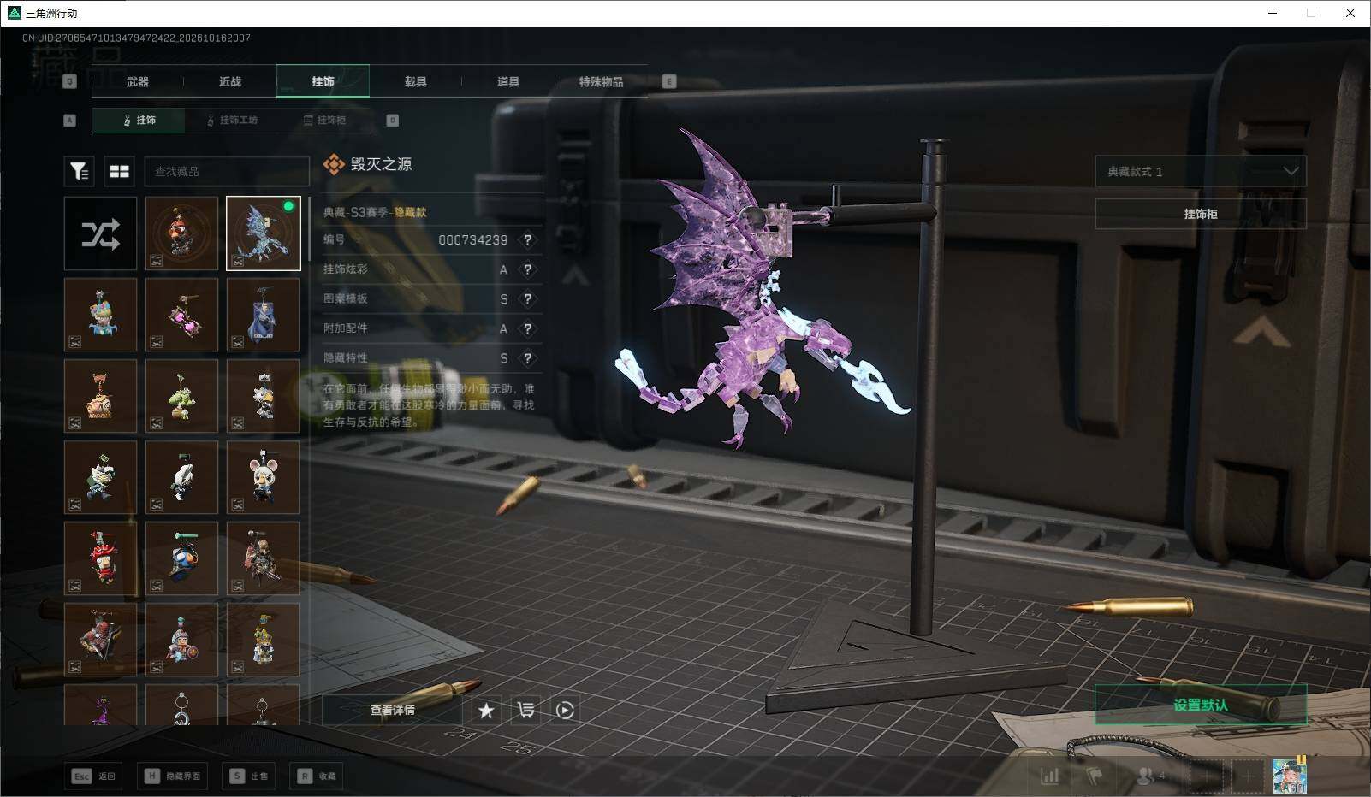1371x797 pixels.
Task: Click the Esc 返回 button
Action: click(93, 776)
